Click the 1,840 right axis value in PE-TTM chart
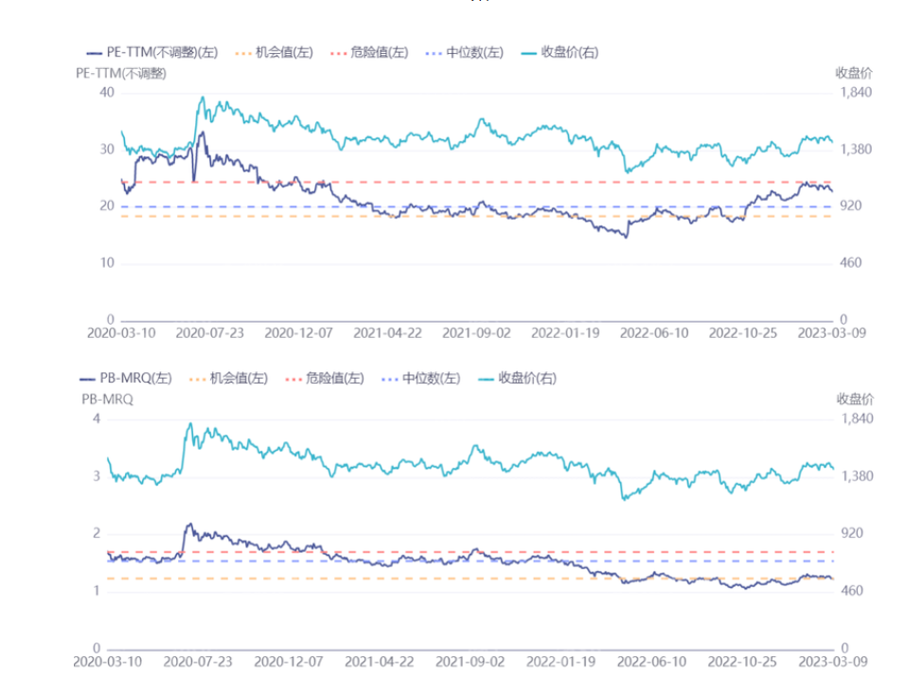Viewport: 923px width, 696px height. [x=853, y=93]
